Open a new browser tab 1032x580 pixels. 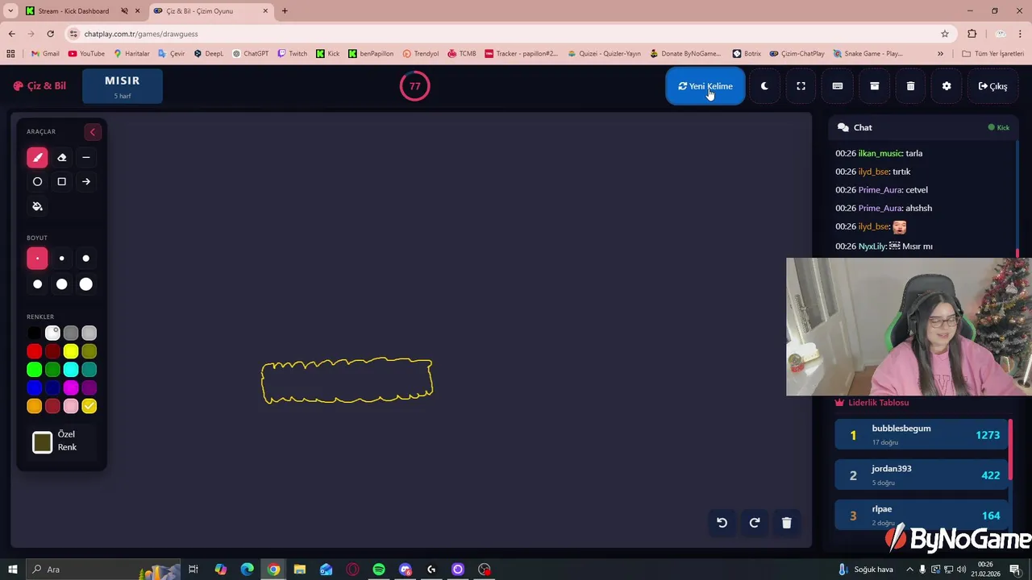click(285, 11)
